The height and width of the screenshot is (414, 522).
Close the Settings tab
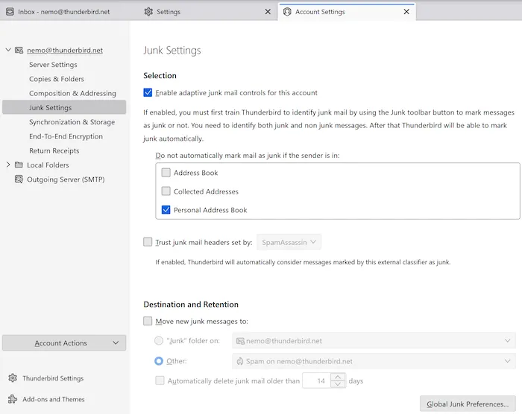click(268, 12)
